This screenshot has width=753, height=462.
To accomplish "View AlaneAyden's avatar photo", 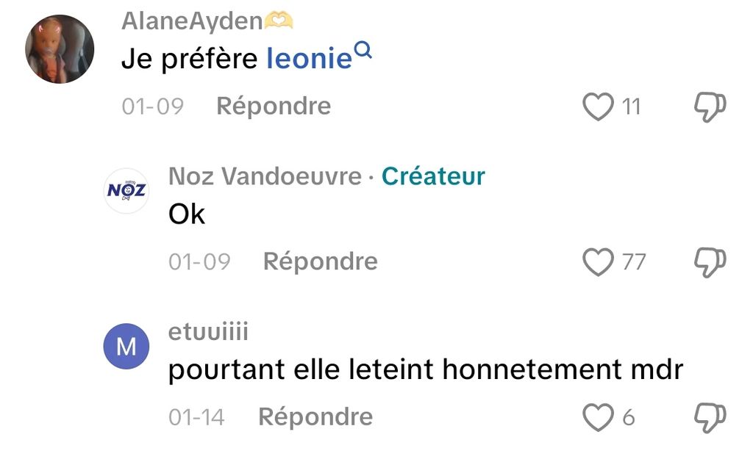I will [60, 49].
